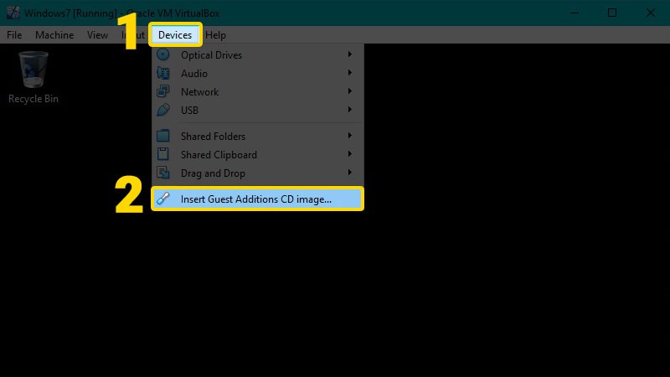Click the Drag and Drop icon
This screenshot has width=670, height=377.
coord(162,173)
